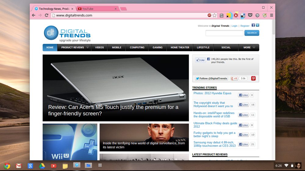Viewport: 305px width, 171px height.
Task: Click the Google +1 button
Action: (234, 79)
